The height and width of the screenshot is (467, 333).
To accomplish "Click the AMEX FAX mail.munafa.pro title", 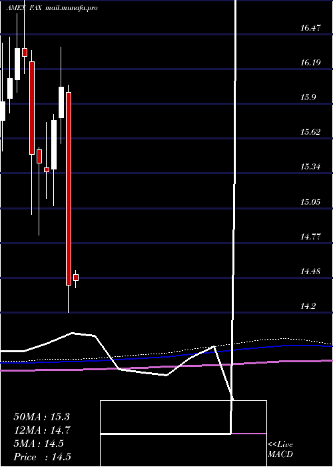I will (x=52, y=8).
